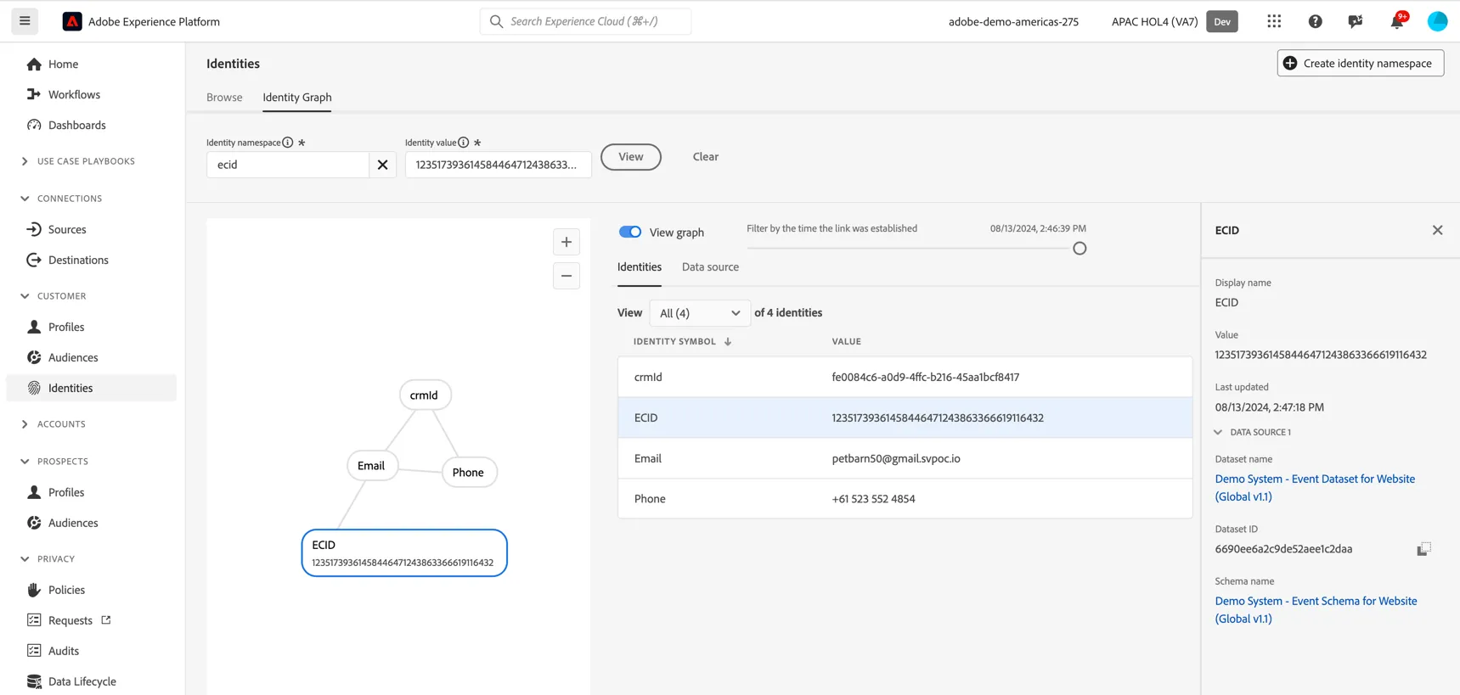This screenshot has height=695, width=1460.
Task: Click the time filter slider handle
Action: (x=1079, y=249)
